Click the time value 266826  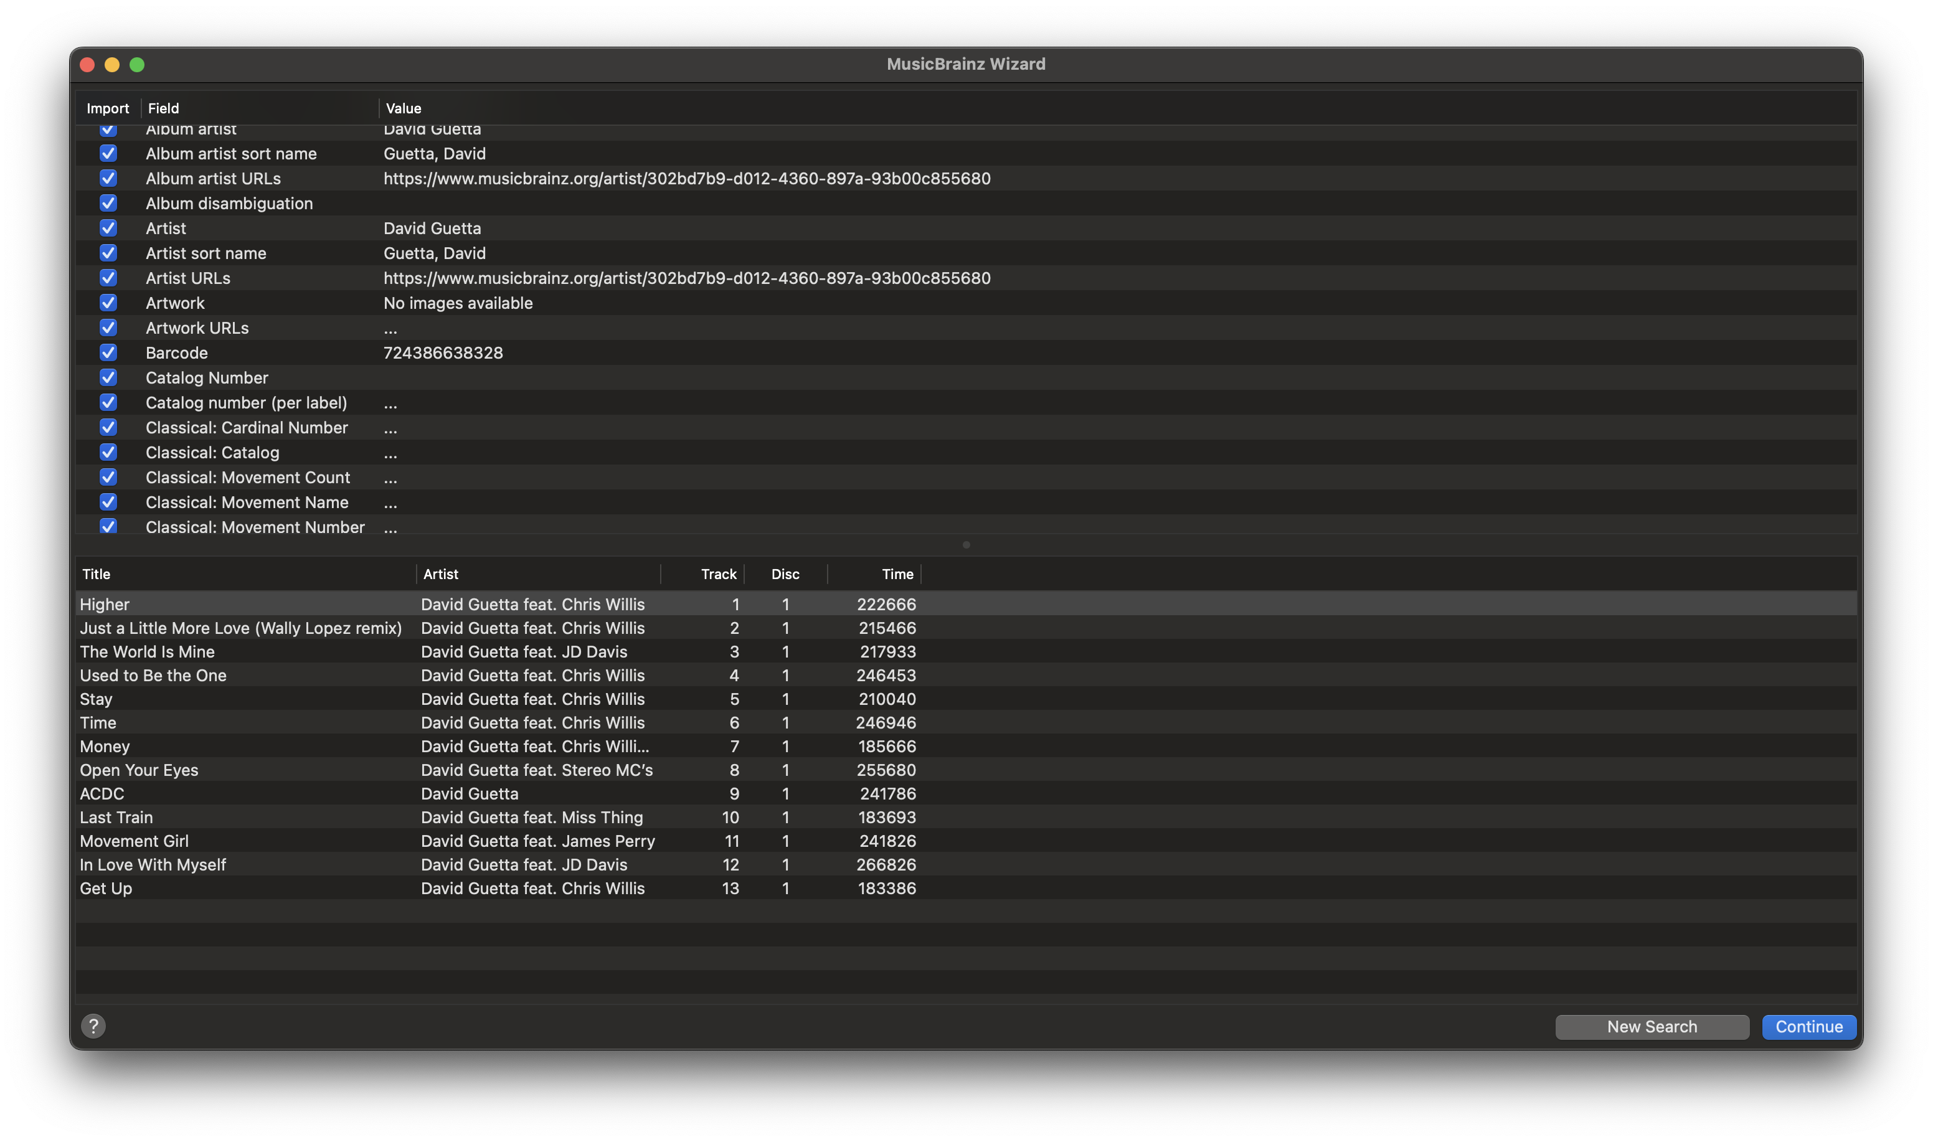pyautogui.click(x=886, y=865)
